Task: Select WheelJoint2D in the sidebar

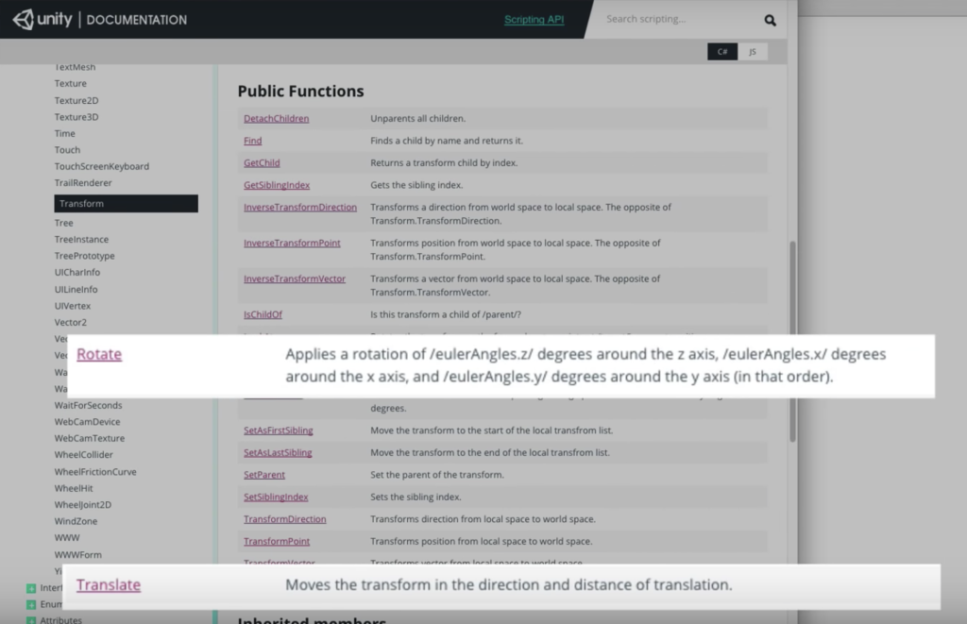Action: point(83,504)
